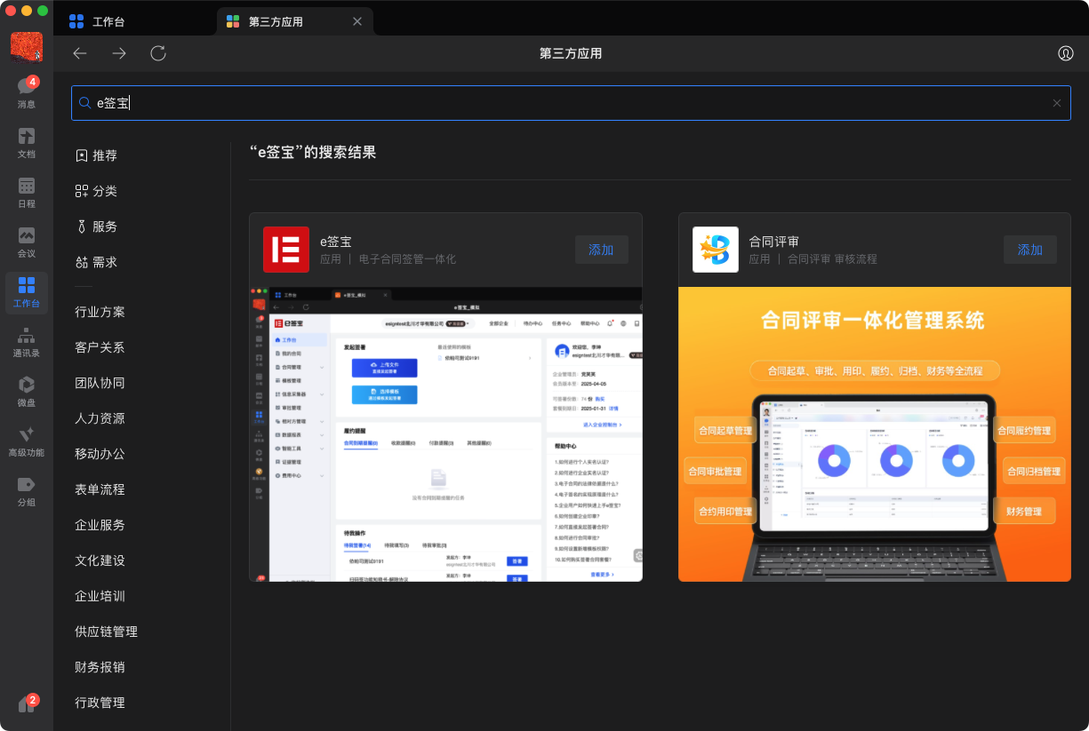The height and width of the screenshot is (731, 1089).
Task: Select the 第三方应用 tab
Action: (294, 21)
